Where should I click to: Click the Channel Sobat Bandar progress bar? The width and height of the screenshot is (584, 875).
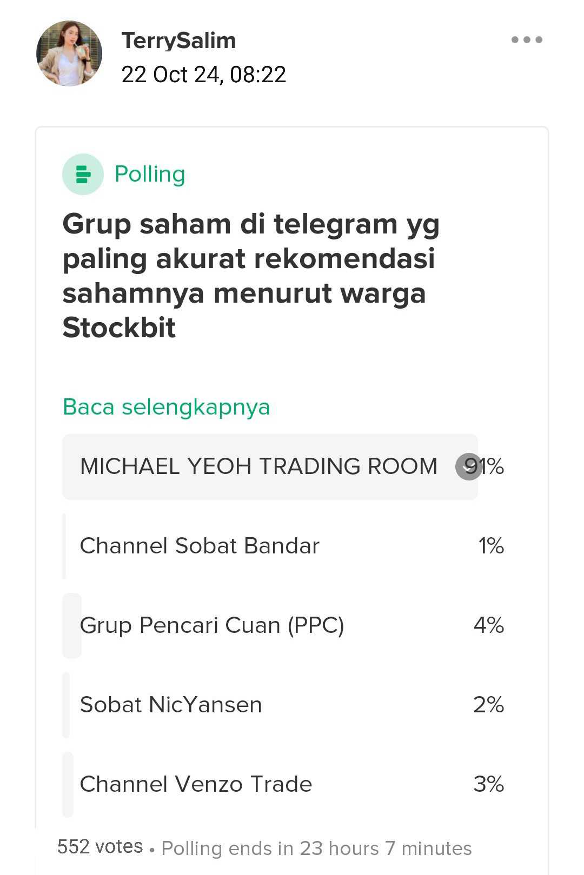click(x=65, y=545)
